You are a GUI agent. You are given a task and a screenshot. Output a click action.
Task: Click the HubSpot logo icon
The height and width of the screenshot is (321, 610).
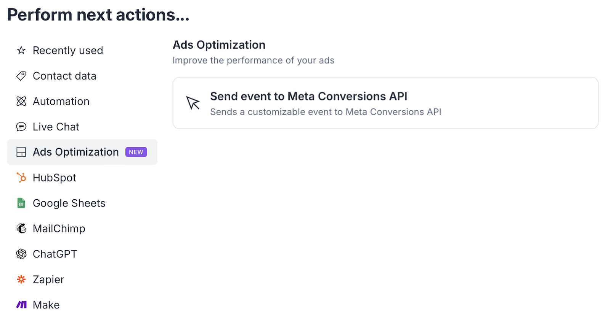click(21, 178)
